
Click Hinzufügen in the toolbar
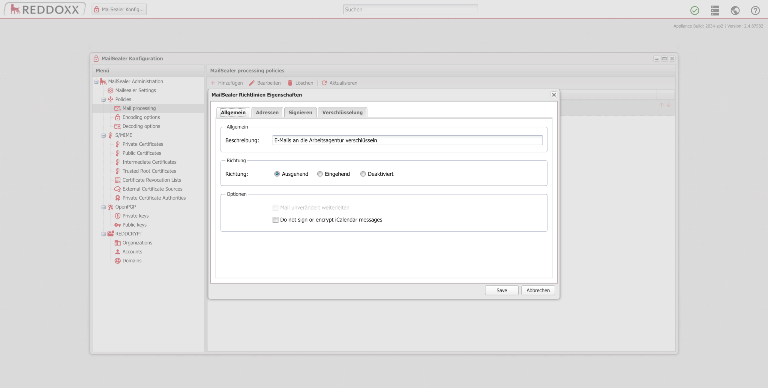tap(226, 83)
